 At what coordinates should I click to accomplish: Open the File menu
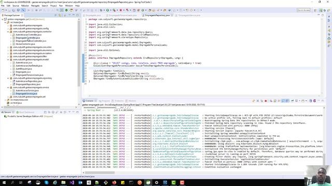click(3, 6)
